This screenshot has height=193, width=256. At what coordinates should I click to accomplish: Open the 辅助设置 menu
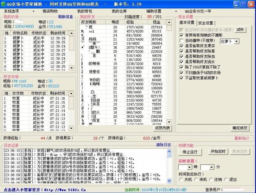(x=154, y=11)
